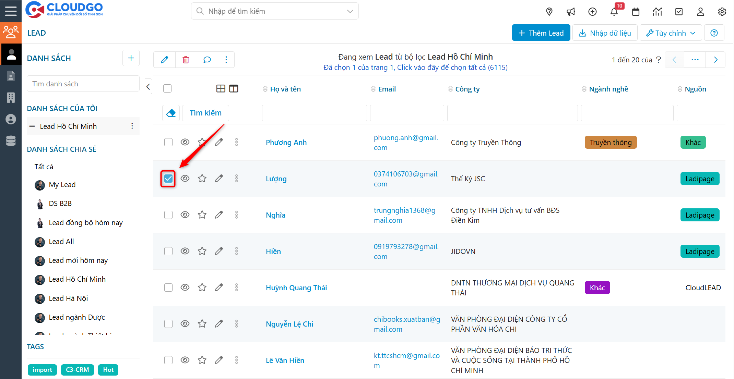
Task: Click the eraser clear-filter icon
Action: click(171, 113)
